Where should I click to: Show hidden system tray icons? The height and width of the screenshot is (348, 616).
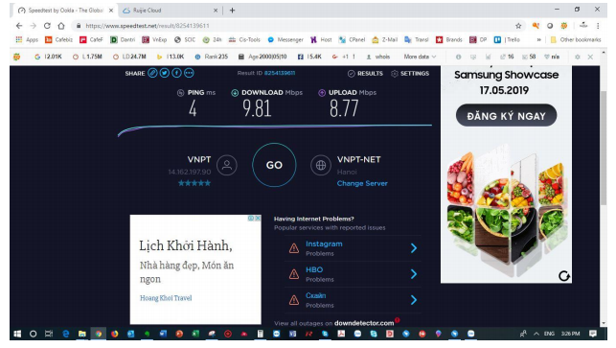pos(536,334)
